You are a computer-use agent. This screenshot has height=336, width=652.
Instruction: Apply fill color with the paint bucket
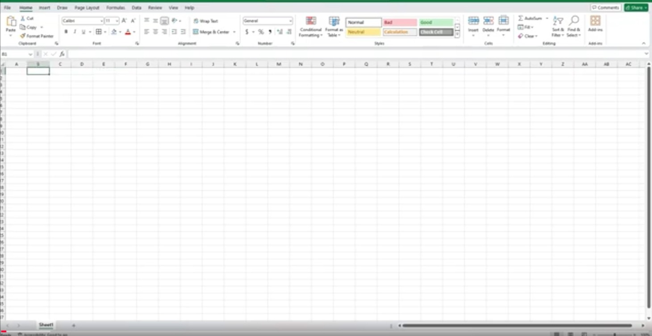click(x=114, y=32)
